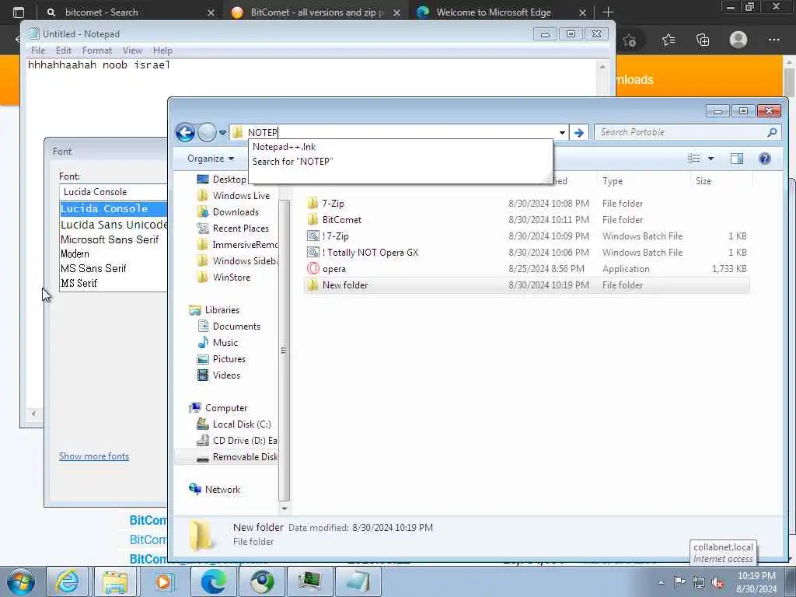Screen dimensions: 796x597
Task: Select the New folder item
Action: click(527, 285)
